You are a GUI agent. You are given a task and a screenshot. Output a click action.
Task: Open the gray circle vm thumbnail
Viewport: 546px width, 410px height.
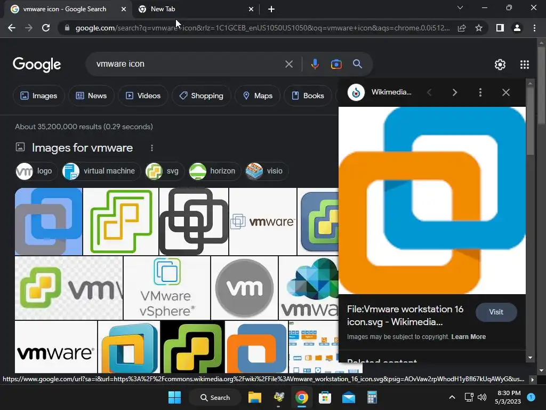click(244, 288)
